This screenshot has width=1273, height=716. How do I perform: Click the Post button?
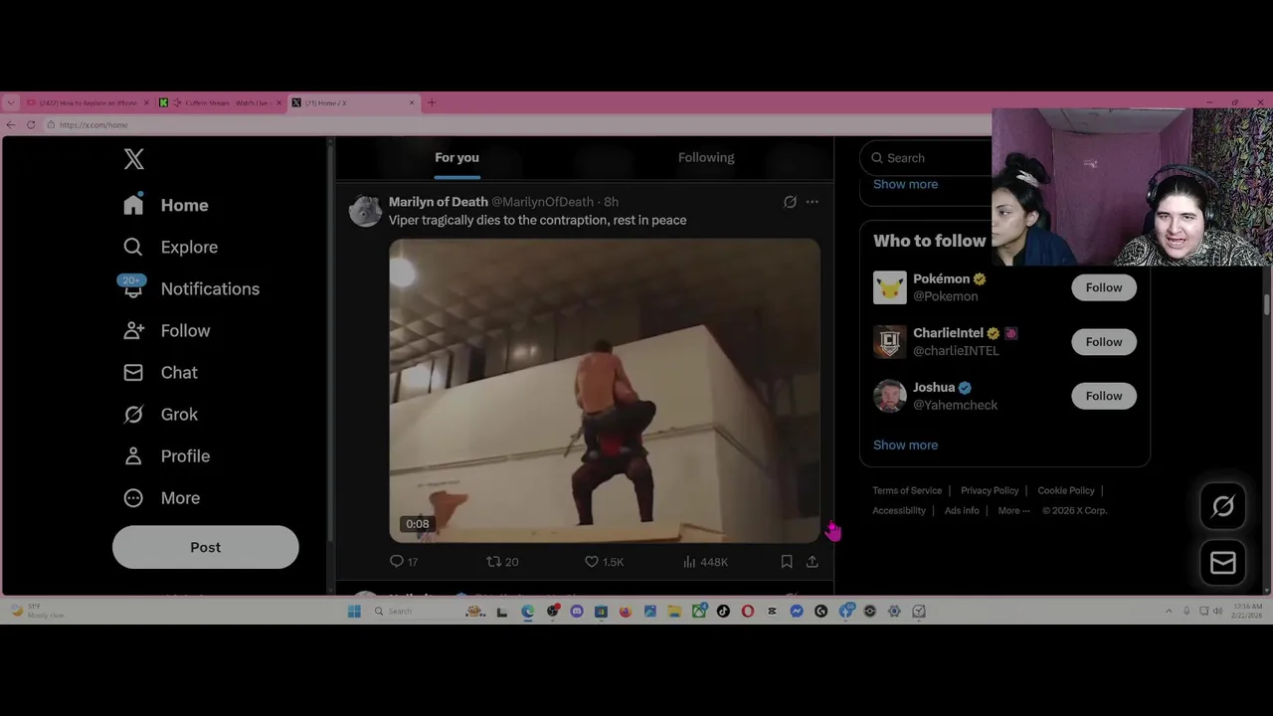click(205, 547)
